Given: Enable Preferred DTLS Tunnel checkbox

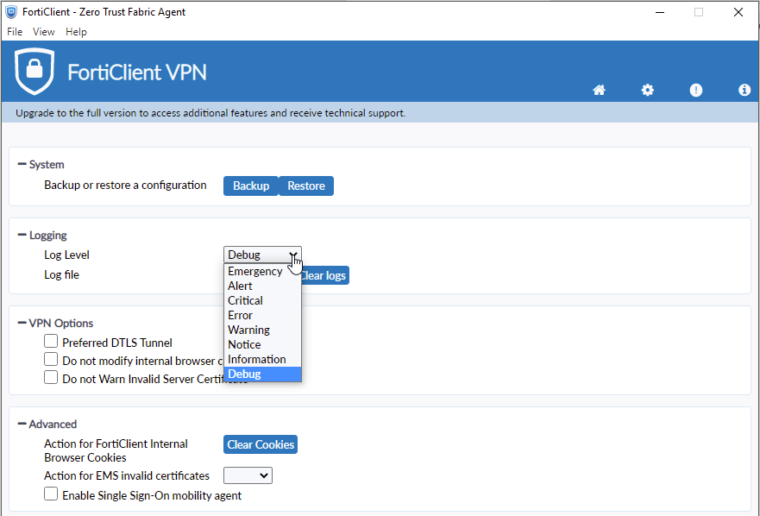Looking at the screenshot, I should coord(51,342).
